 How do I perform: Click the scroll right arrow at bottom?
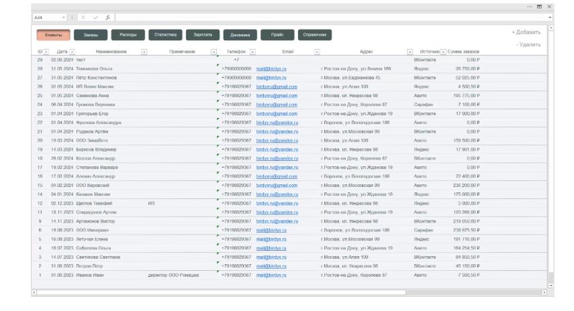(x=544, y=292)
